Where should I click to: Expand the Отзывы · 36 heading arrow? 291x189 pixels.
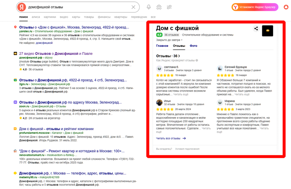coord(179,56)
